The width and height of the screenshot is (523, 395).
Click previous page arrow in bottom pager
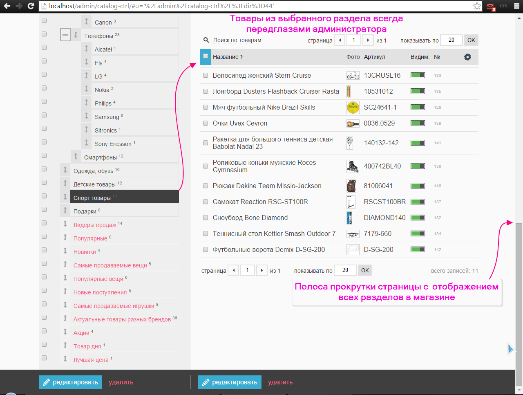point(233,270)
